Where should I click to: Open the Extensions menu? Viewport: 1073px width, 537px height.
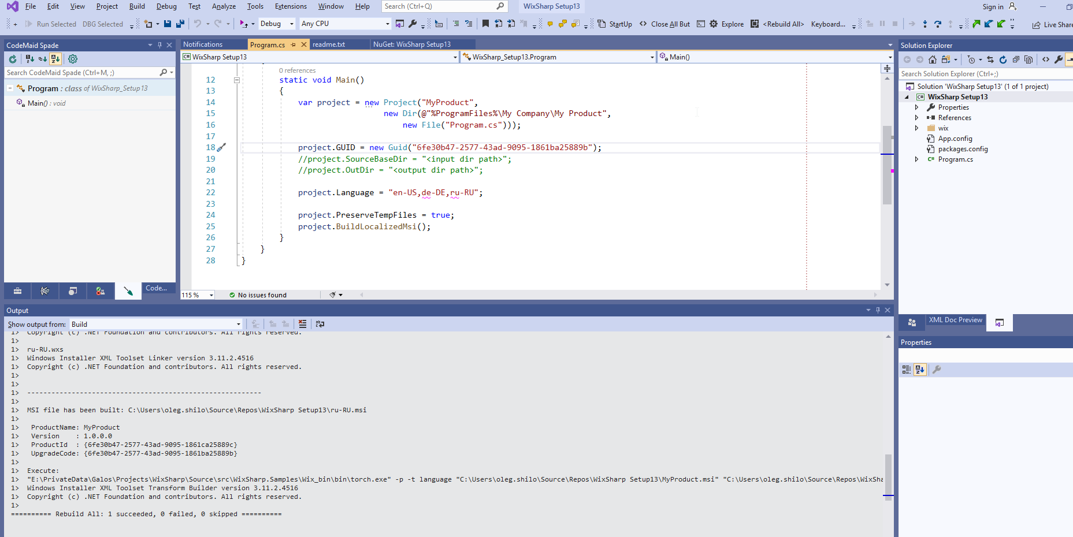point(291,6)
